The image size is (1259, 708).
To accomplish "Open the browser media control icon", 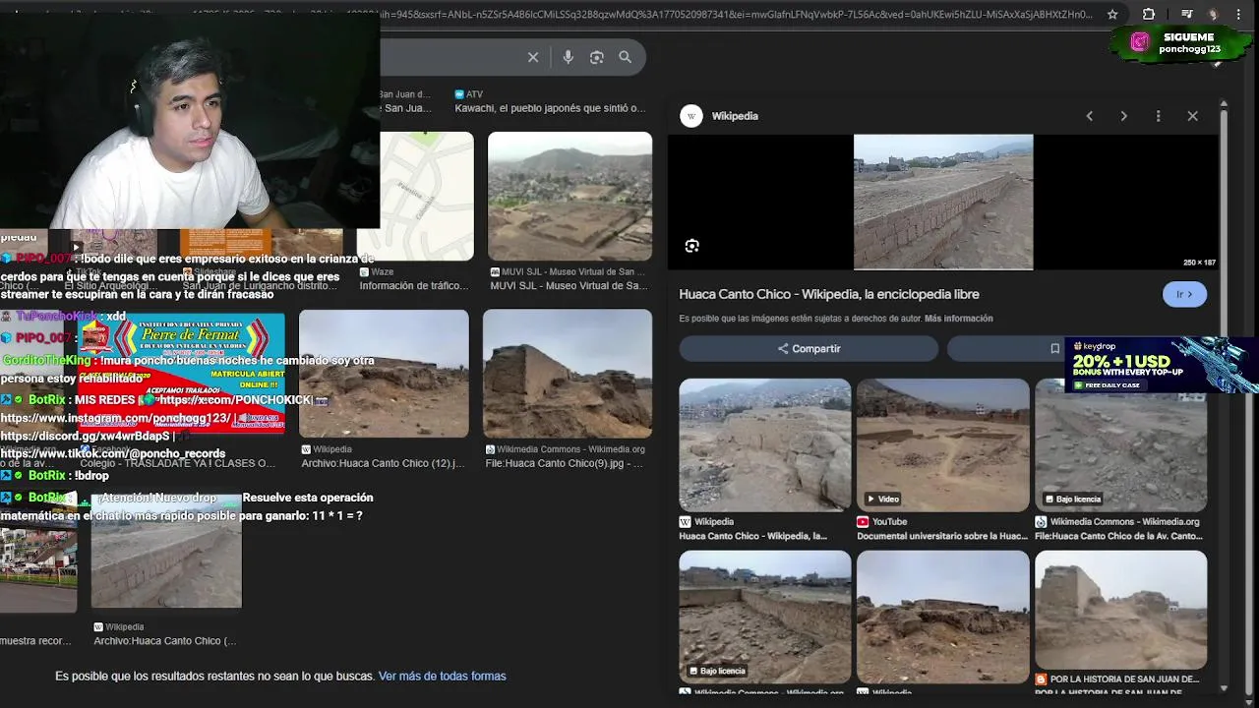I will coord(1186,15).
